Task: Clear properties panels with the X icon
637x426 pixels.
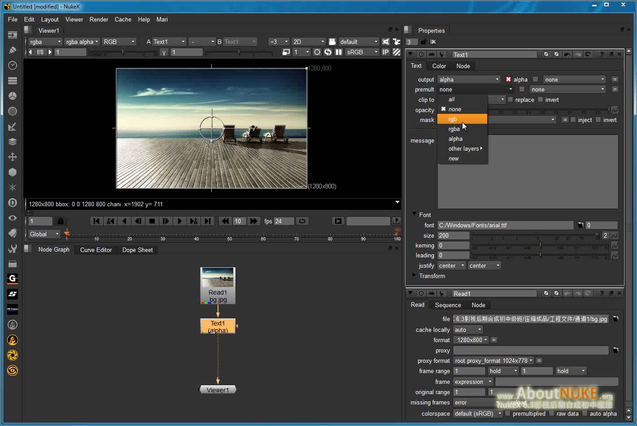Action: (433, 42)
